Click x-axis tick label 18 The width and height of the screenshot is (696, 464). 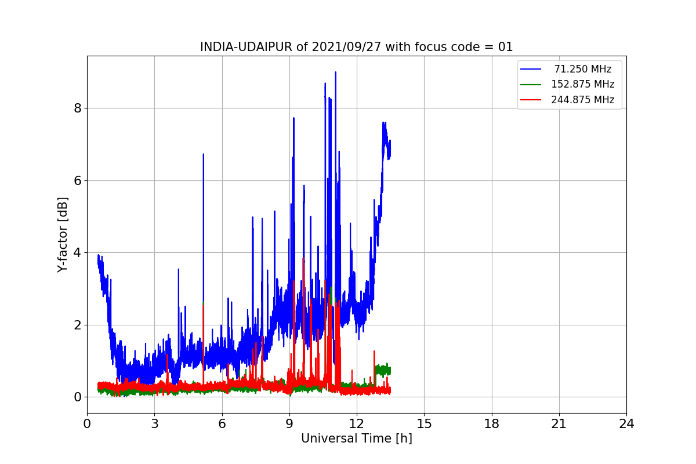point(491,423)
